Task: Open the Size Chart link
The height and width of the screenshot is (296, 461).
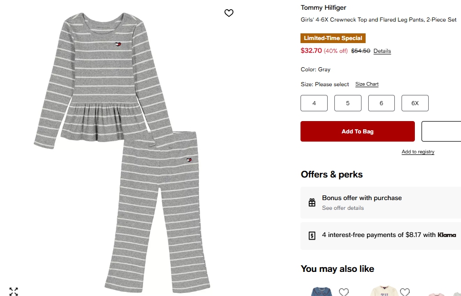Action: (x=367, y=84)
